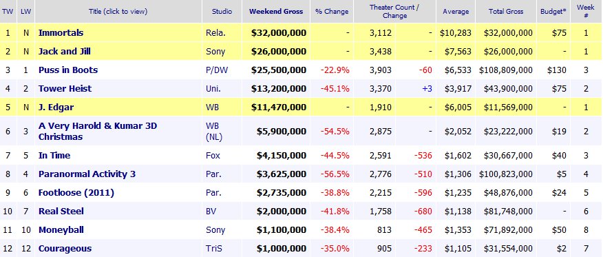This screenshot has width=603, height=257.
Task: Open the Real Steel title link
Action: coord(61,212)
